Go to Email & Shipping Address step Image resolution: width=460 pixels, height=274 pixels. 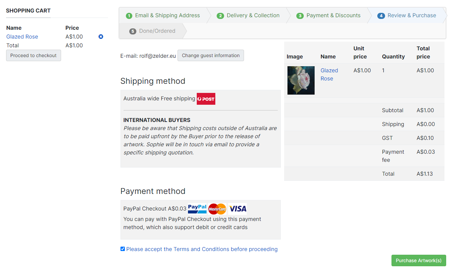click(x=167, y=16)
